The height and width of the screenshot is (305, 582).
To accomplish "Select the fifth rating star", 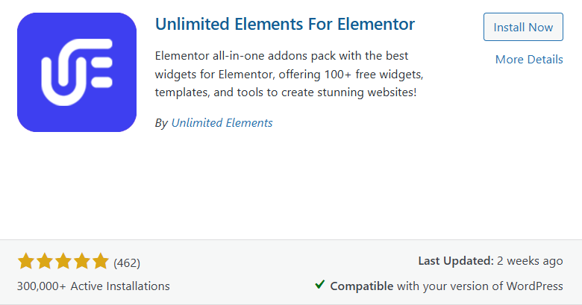I will click(x=101, y=262).
